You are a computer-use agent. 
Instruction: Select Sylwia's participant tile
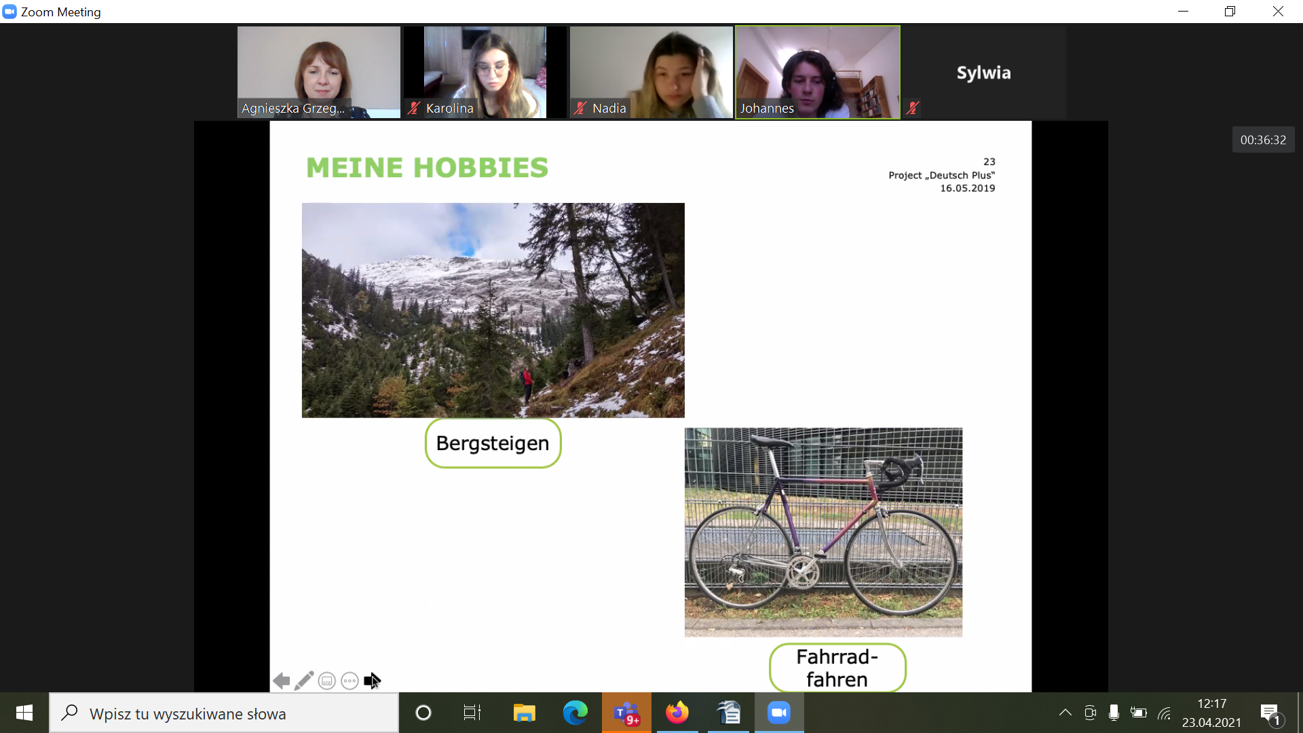click(x=984, y=72)
